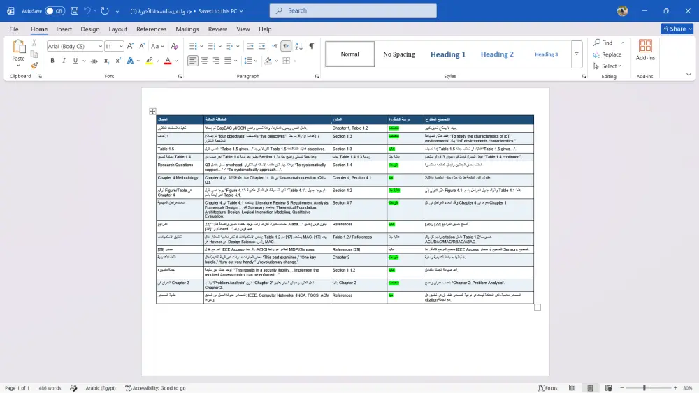The image size is (699, 393).
Task: Open the File menu
Action: [x=14, y=29]
